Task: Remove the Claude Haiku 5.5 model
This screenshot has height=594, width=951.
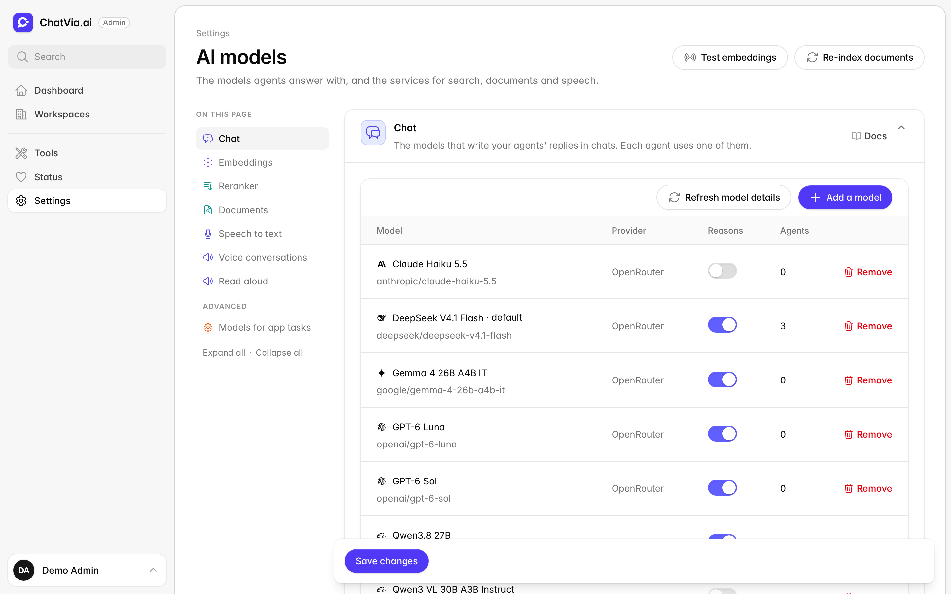Action: tap(868, 272)
